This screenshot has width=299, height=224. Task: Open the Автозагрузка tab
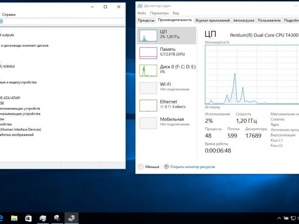[244, 21]
